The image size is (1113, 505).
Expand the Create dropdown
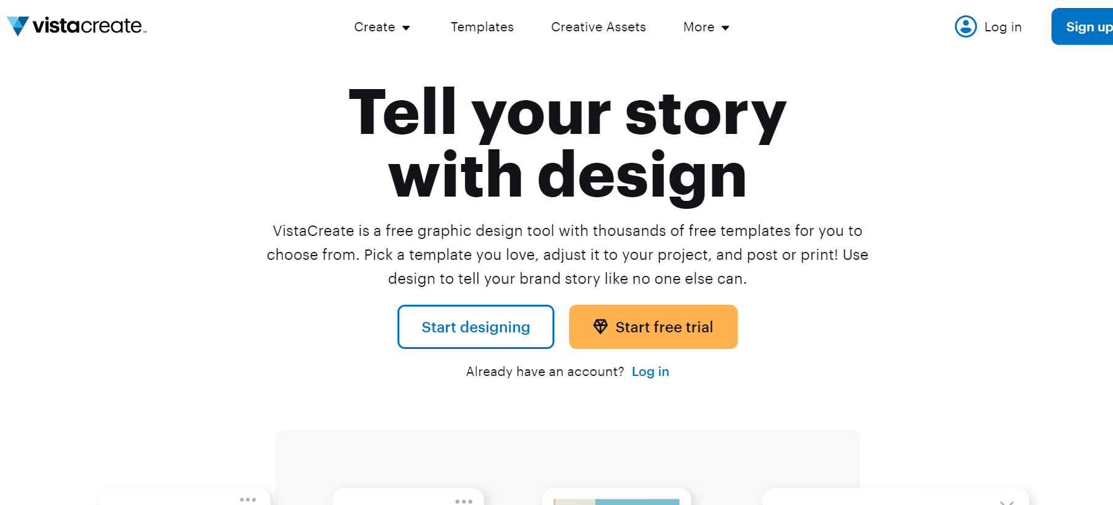(381, 27)
